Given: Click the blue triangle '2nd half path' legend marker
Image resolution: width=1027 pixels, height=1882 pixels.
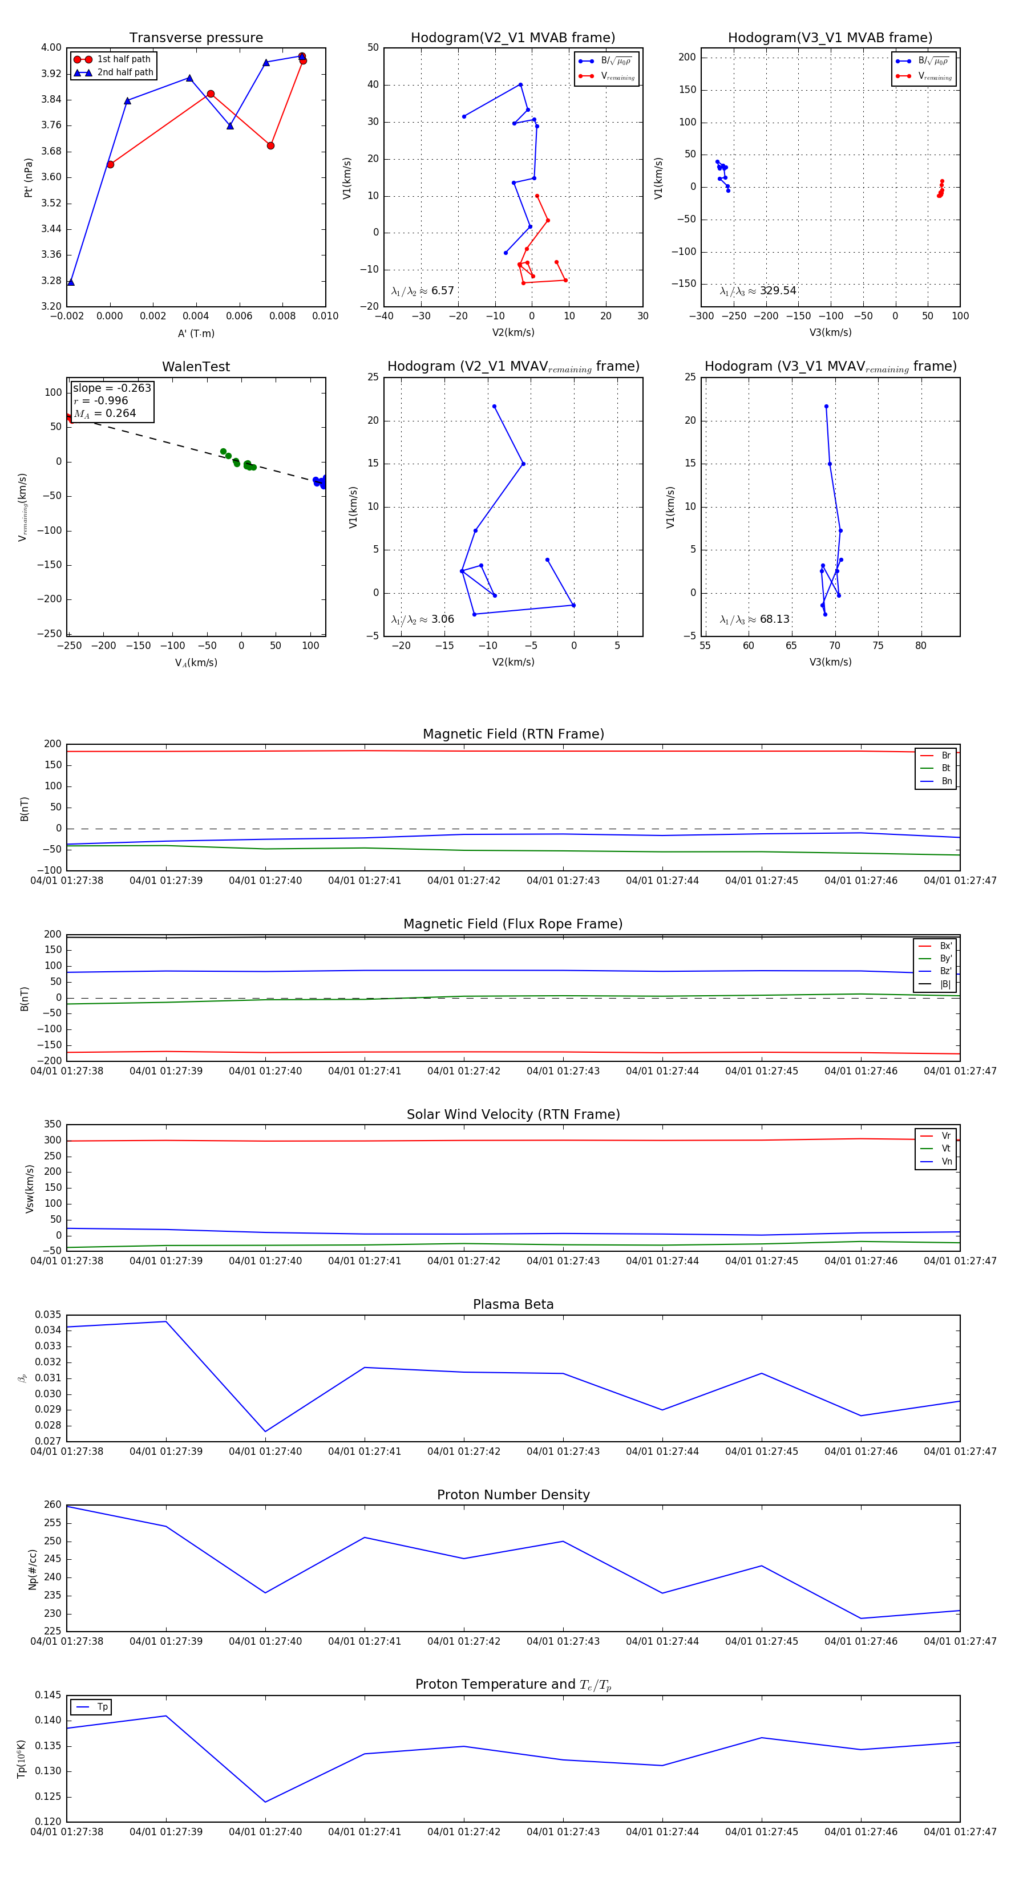Looking at the screenshot, I should 83,72.
